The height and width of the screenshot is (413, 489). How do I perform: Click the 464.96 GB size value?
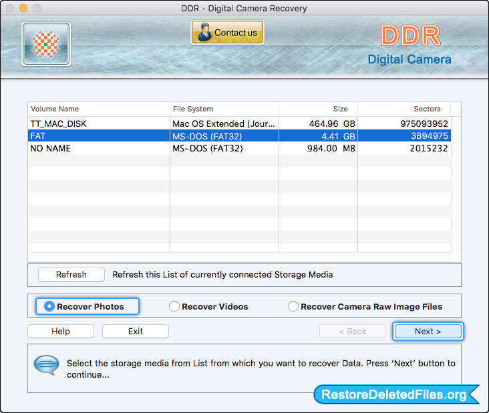pos(332,123)
